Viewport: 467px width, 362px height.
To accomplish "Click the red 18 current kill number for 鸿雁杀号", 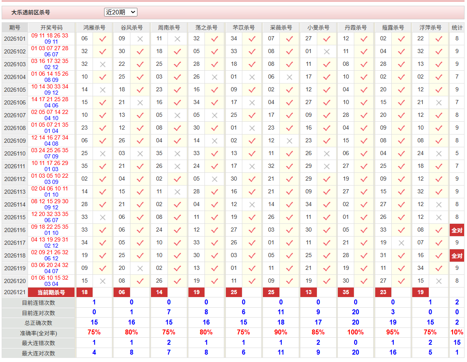I will 85,292.
